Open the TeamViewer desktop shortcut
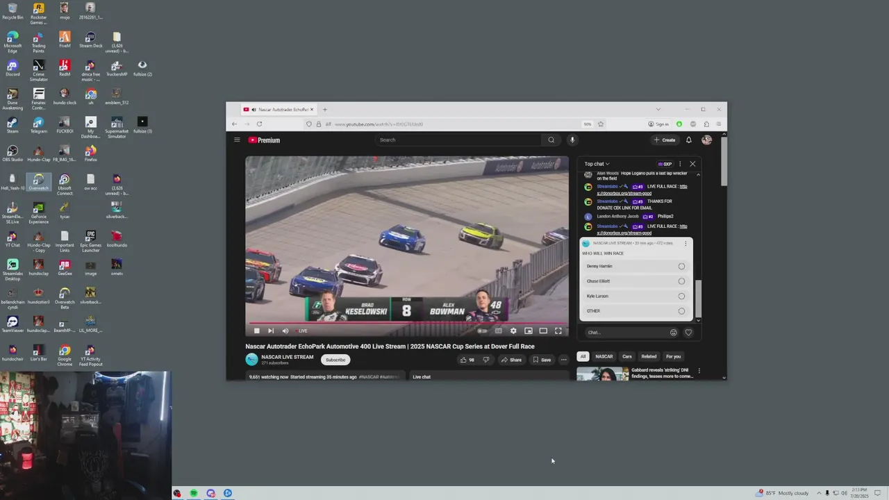This screenshot has height=500, width=889. 13,324
